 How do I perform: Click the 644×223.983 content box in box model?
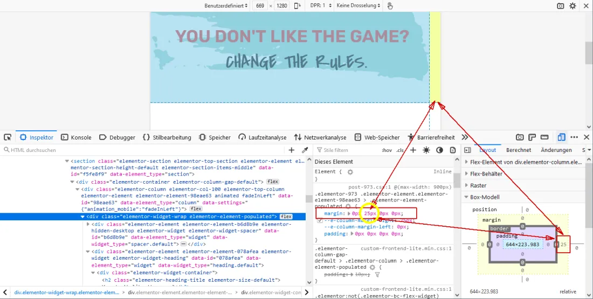pos(522,245)
